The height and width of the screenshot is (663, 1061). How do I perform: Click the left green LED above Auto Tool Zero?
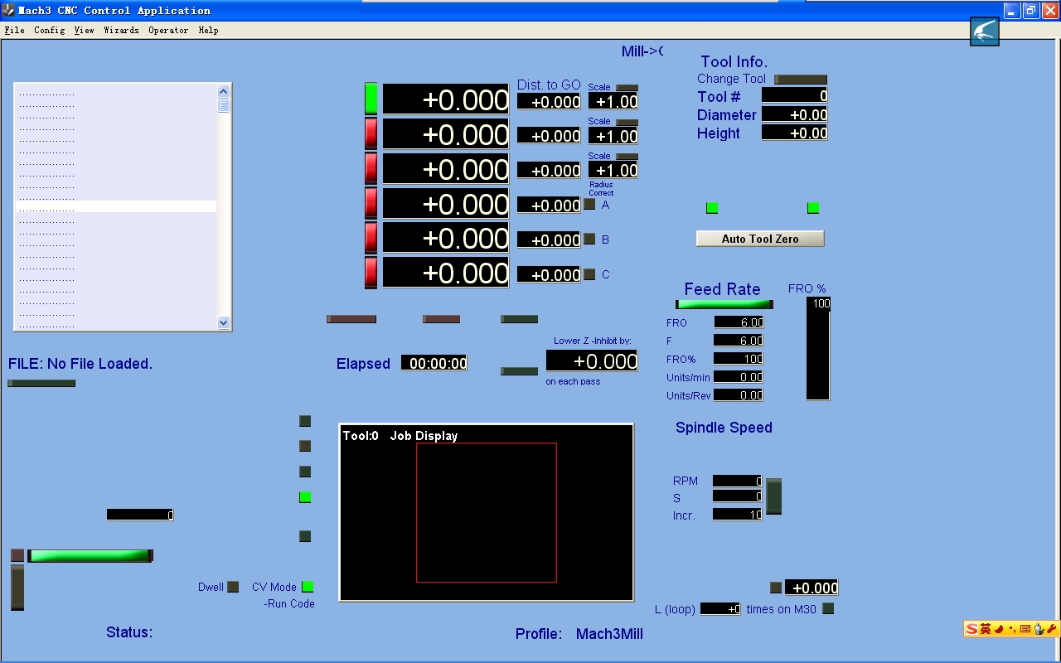pos(712,208)
